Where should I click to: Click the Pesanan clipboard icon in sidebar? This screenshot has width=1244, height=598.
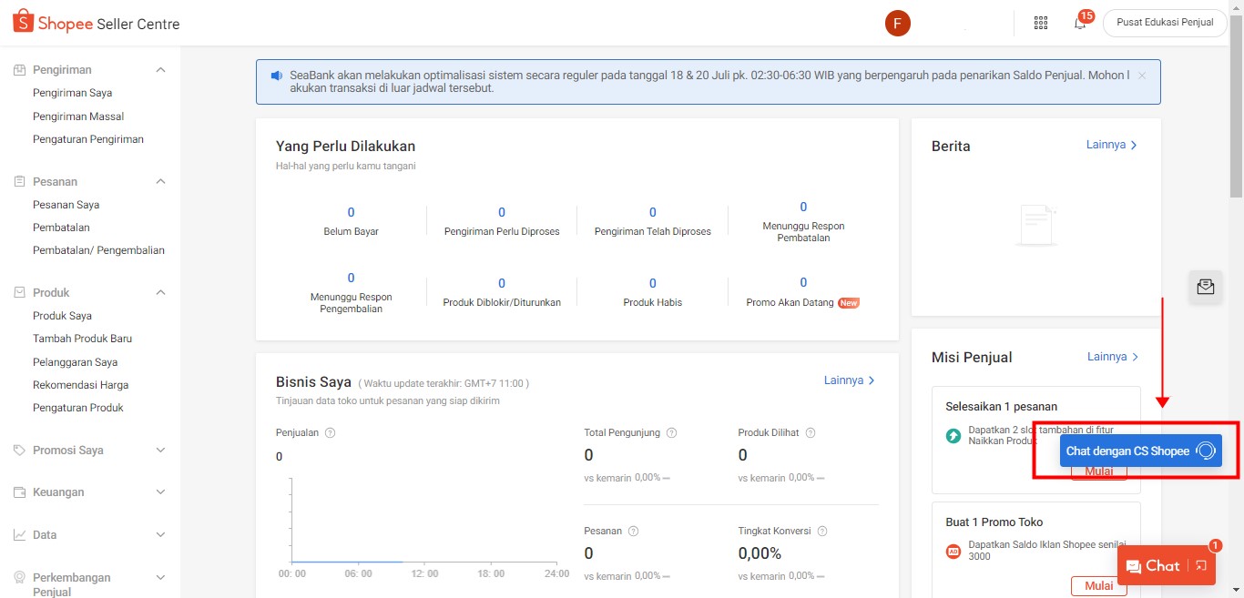(19, 181)
